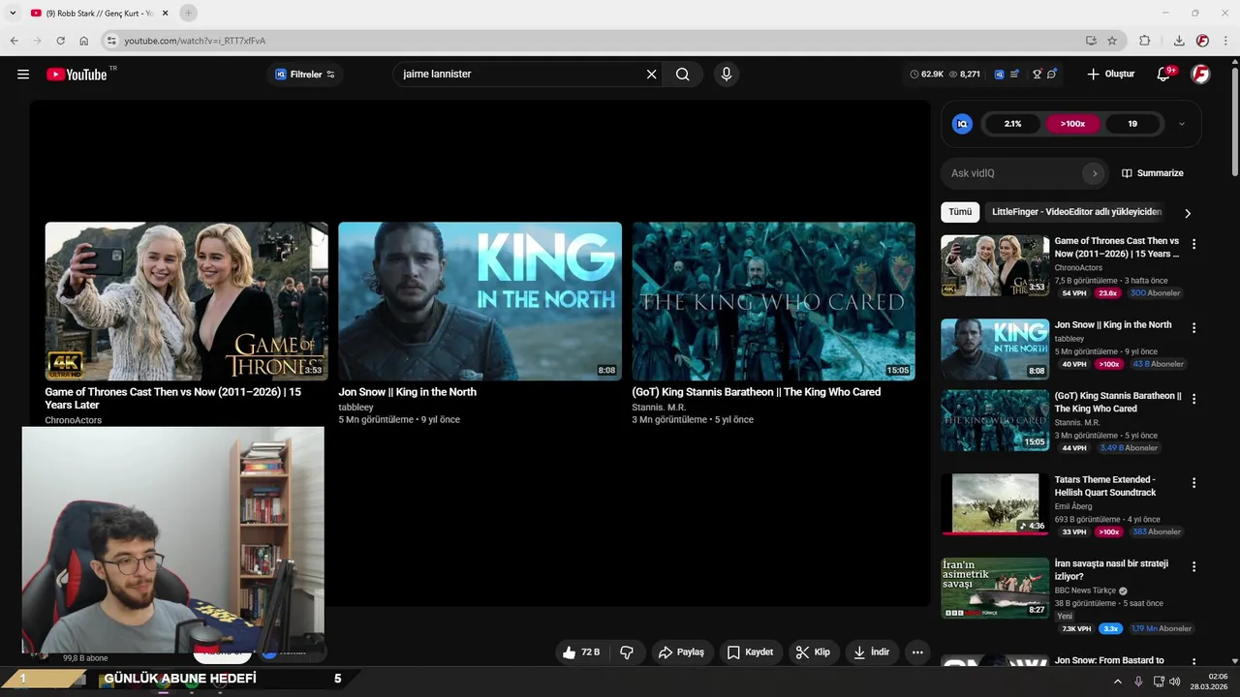This screenshot has height=697, width=1240.
Task: Click the İndir download button
Action: click(x=871, y=652)
